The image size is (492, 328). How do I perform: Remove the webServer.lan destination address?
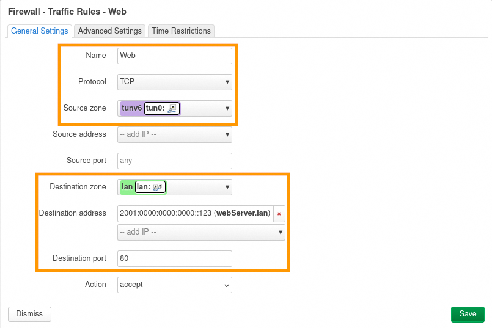[x=279, y=213]
